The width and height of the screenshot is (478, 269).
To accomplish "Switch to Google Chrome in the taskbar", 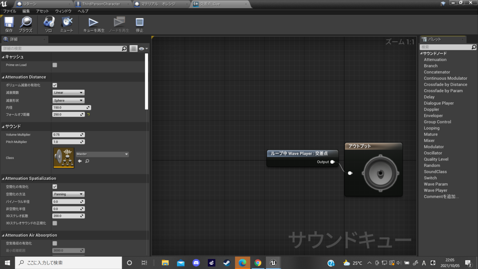I will coord(258,263).
